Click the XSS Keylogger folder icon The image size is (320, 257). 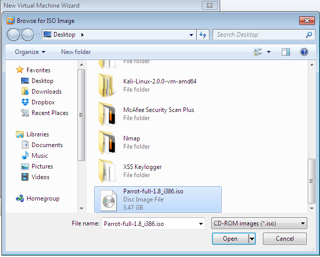click(x=106, y=171)
